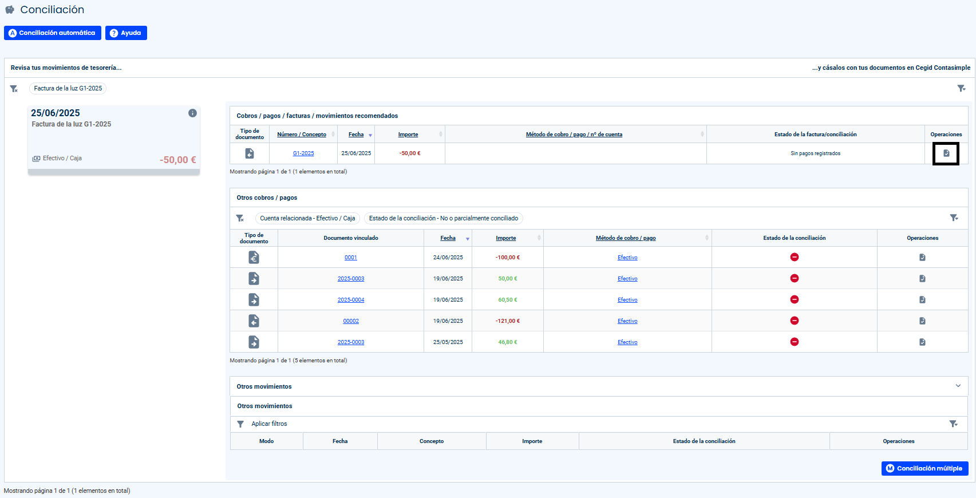976x498 pixels.
Task: Click red status icon for row 2025-0004
Action: [x=795, y=300]
